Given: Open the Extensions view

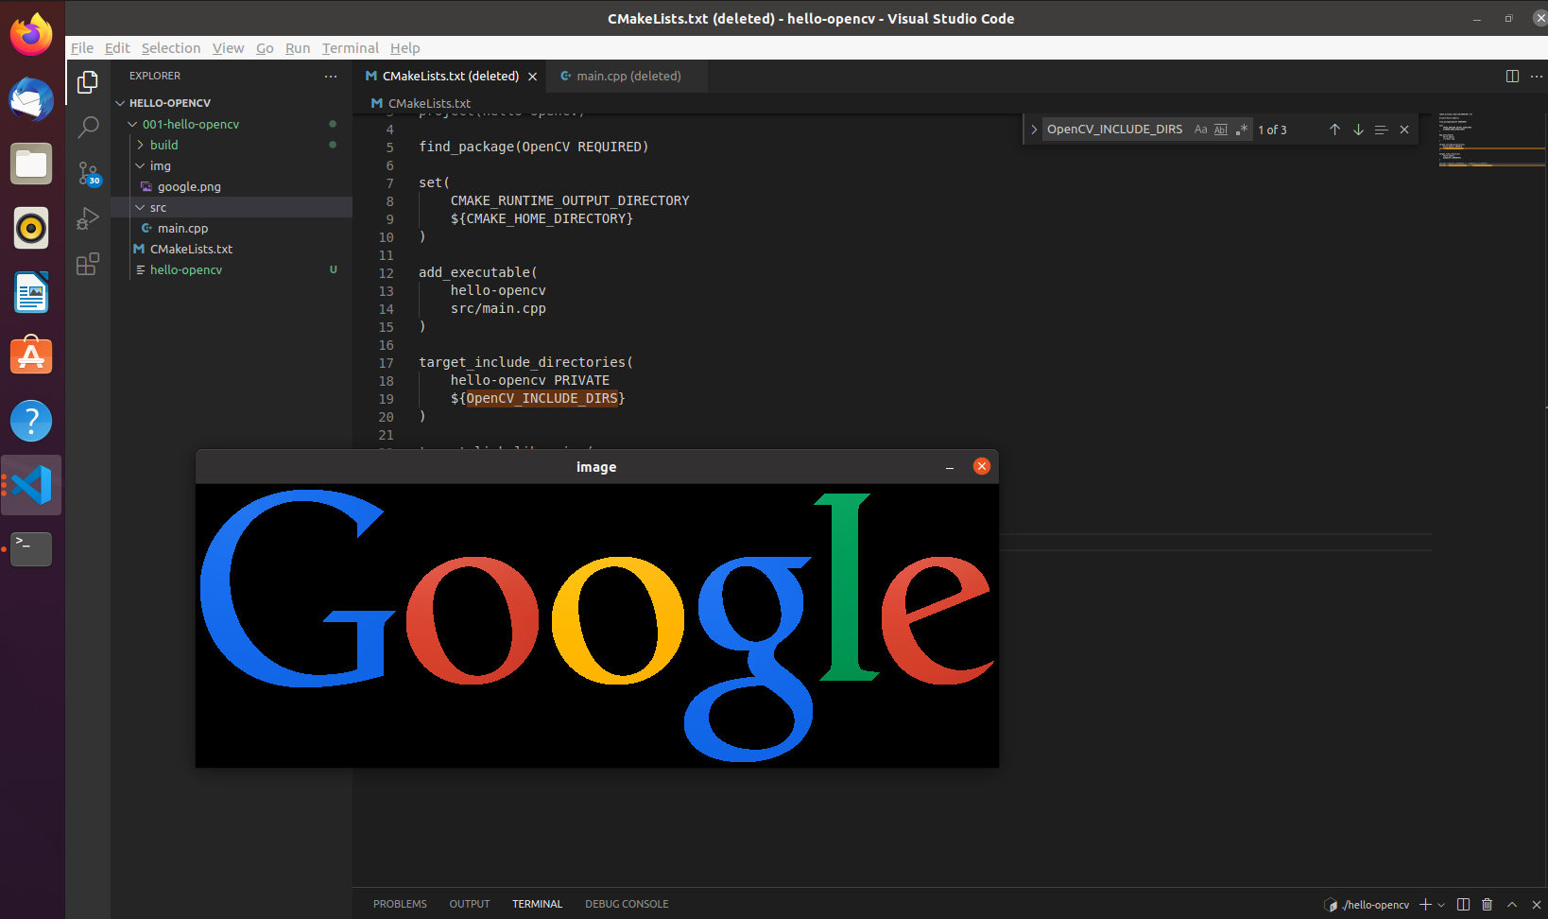Looking at the screenshot, I should 88,264.
